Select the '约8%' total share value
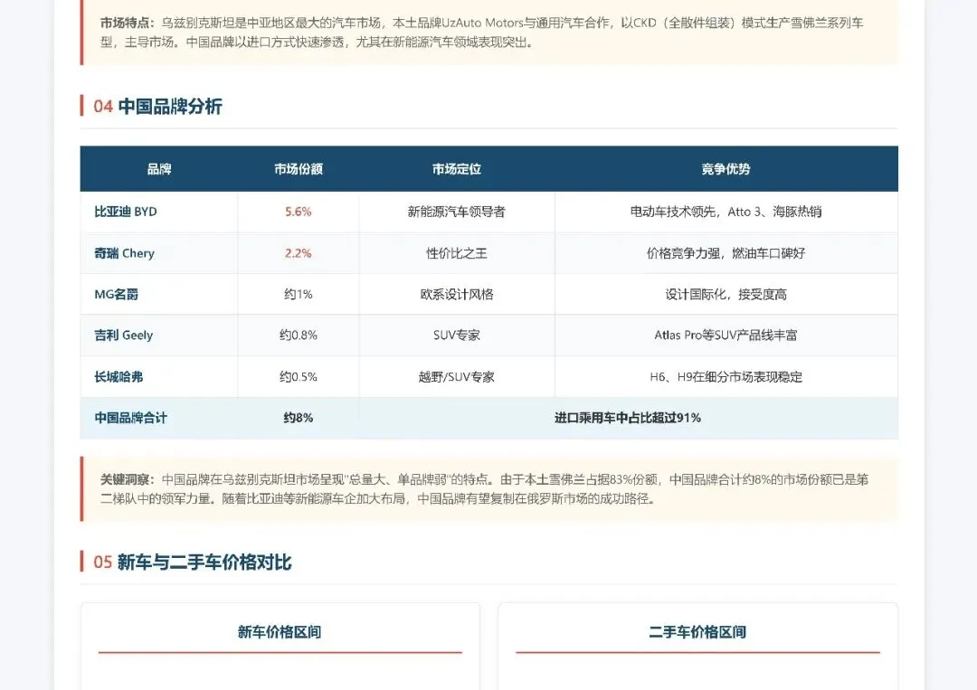 pyautogui.click(x=299, y=418)
